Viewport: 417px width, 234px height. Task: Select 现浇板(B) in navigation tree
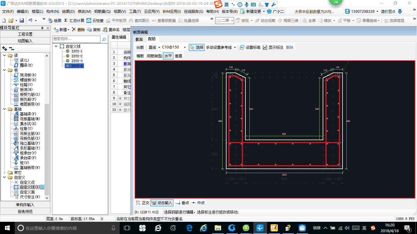[x=25, y=75]
